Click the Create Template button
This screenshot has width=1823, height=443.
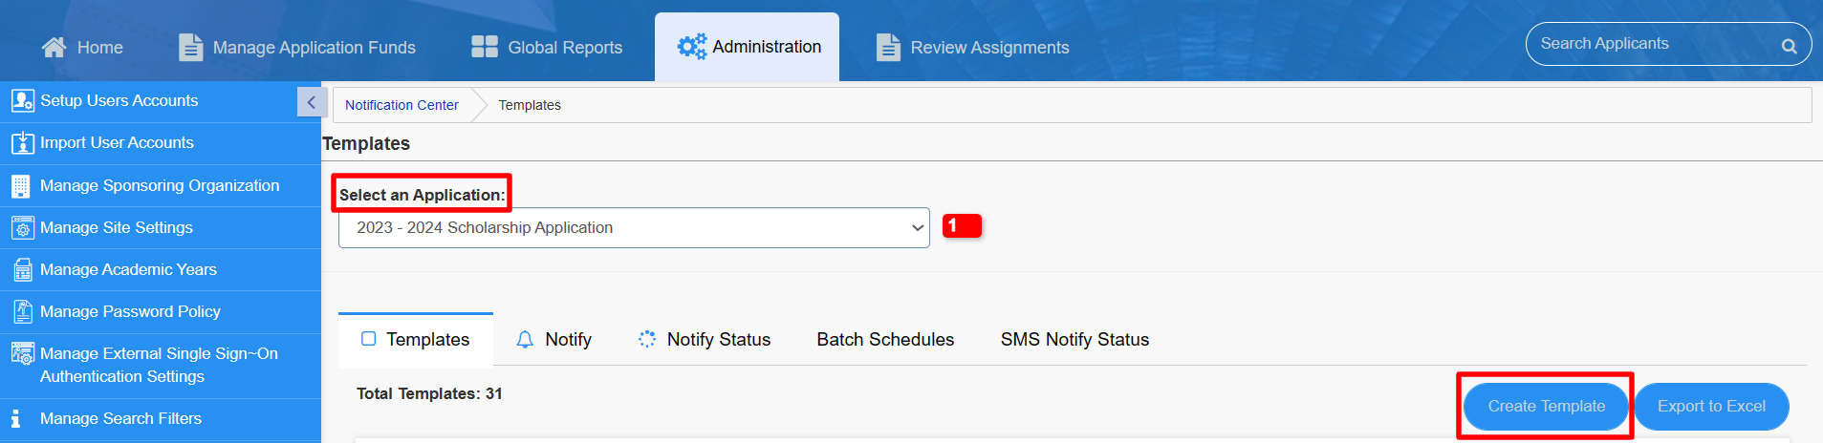[x=1546, y=407]
